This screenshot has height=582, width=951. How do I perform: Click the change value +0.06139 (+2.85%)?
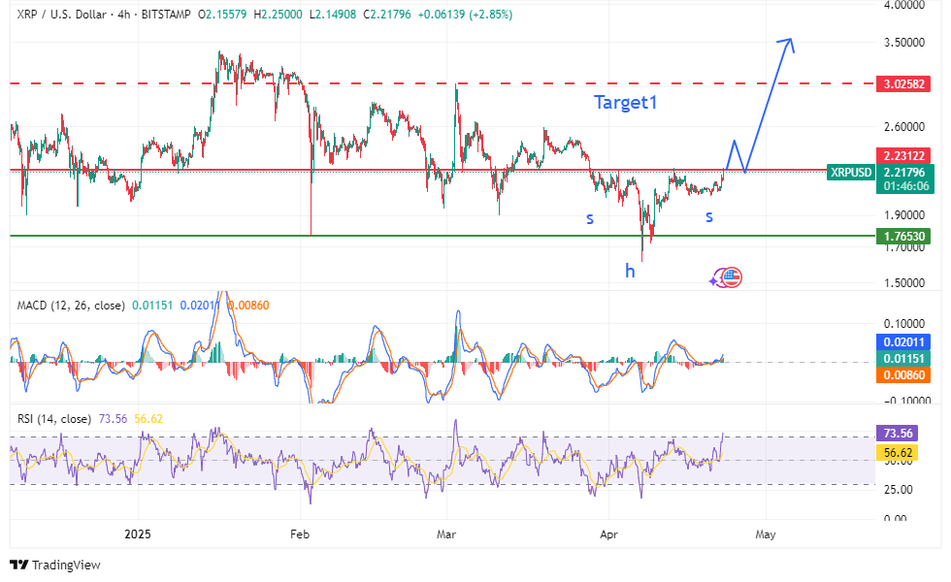(x=465, y=14)
